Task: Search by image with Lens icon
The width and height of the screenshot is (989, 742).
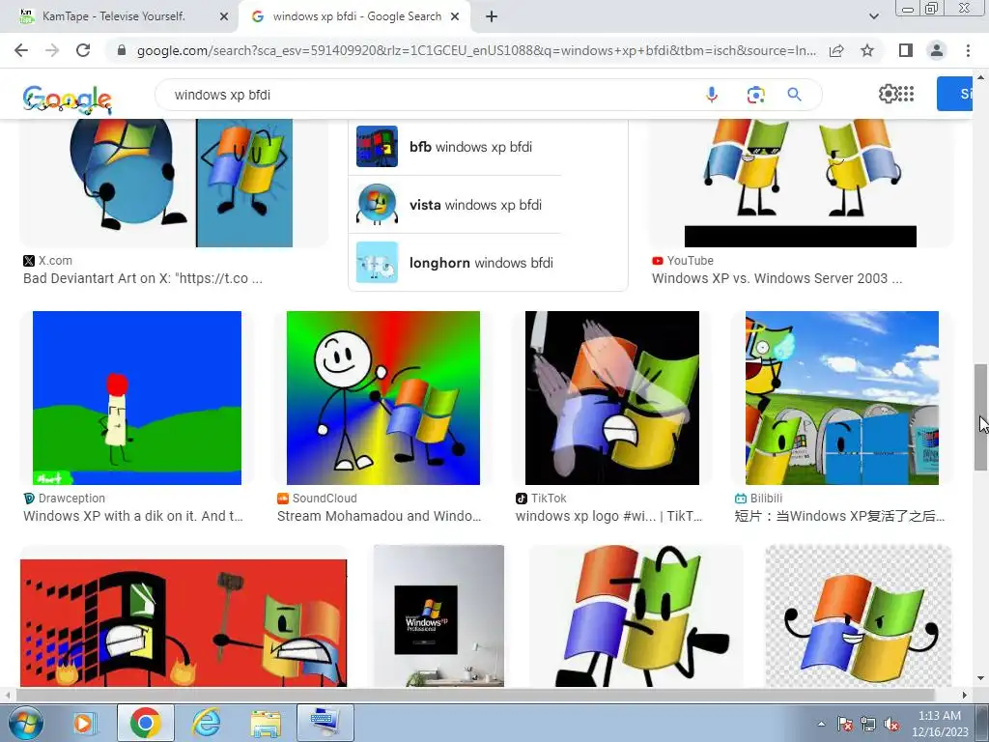Action: [x=755, y=95]
